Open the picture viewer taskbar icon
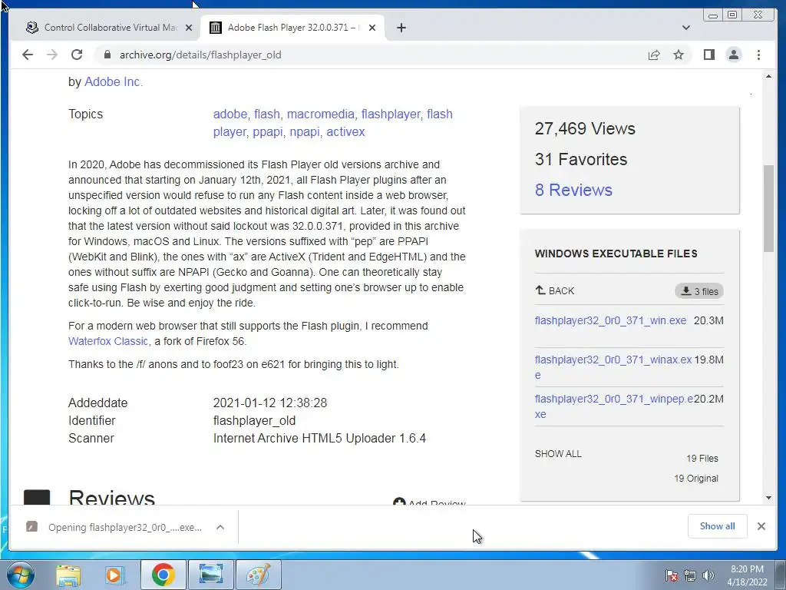The height and width of the screenshot is (590, 786). pyautogui.click(x=211, y=575)
